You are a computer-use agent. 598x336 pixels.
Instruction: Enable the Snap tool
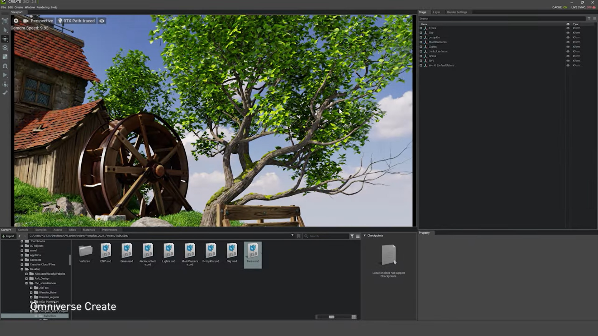[x=5, y=65]
